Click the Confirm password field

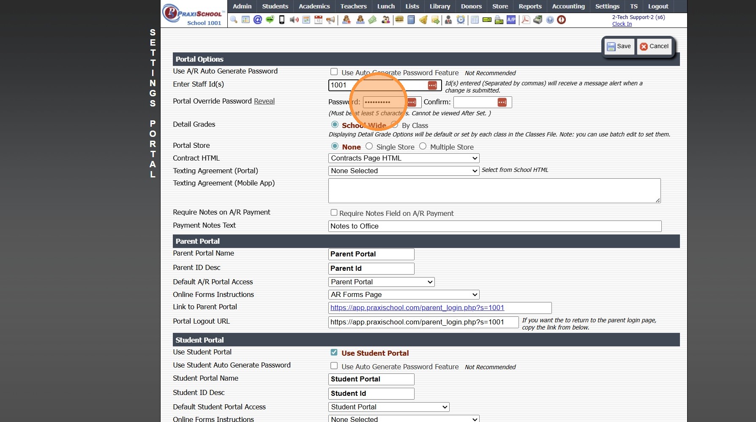click(483, 102)
